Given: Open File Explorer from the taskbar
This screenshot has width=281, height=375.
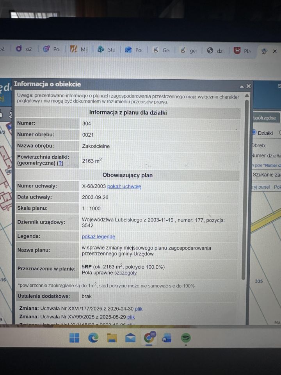Looking at the screenshot, I should (x=112, y=338).
